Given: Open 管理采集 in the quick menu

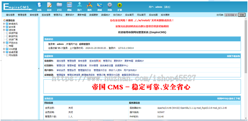Looking at the screenshot, I should point(82,65).
